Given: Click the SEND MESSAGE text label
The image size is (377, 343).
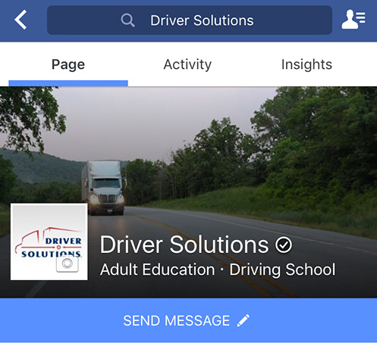Looking at the screenshot, I should point(177,320).
